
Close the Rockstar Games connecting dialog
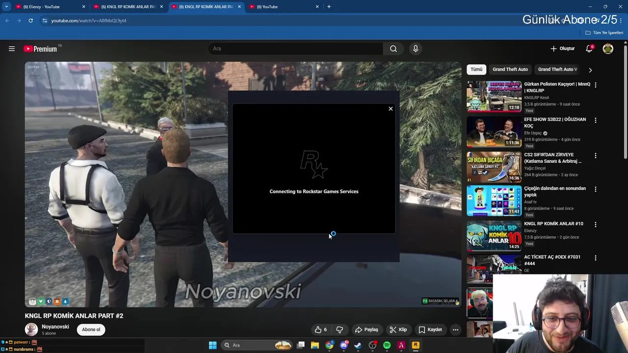click(391, 109)
